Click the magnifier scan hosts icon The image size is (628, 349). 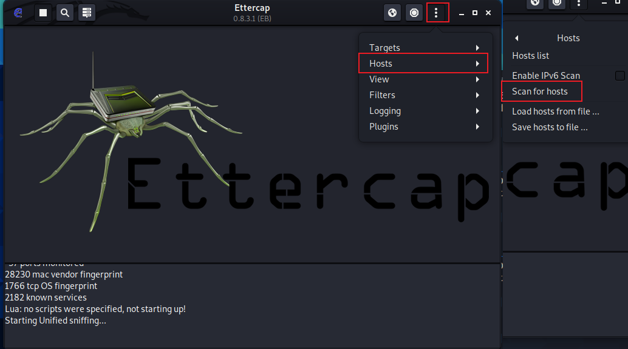coord(65,13)
